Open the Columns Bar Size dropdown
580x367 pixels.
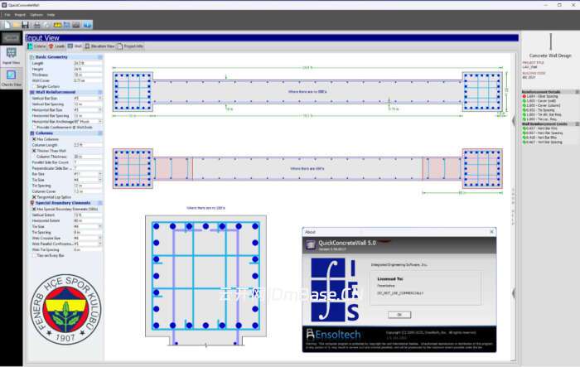[100, 174]
